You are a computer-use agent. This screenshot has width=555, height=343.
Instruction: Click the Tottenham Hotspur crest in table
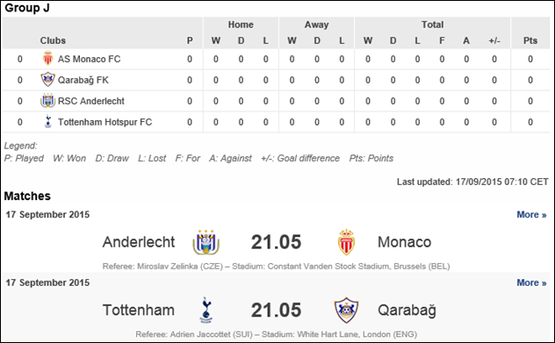(48, 122)
